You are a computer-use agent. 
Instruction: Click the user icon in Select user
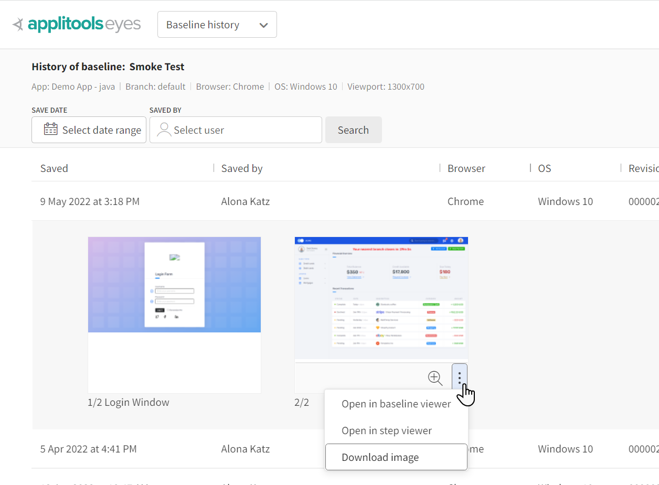[164, 130]
